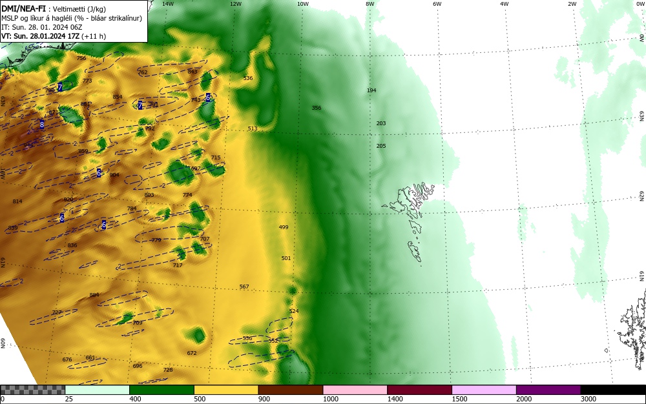Click the pink 1000–1400 legend swatch
Screen dimensions: 646x404
point(355,390)
